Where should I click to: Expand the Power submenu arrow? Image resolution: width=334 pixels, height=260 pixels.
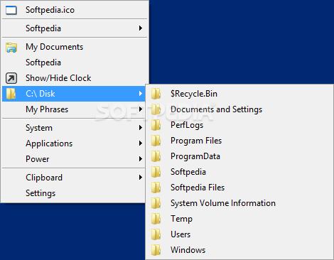tap(141, 159)
